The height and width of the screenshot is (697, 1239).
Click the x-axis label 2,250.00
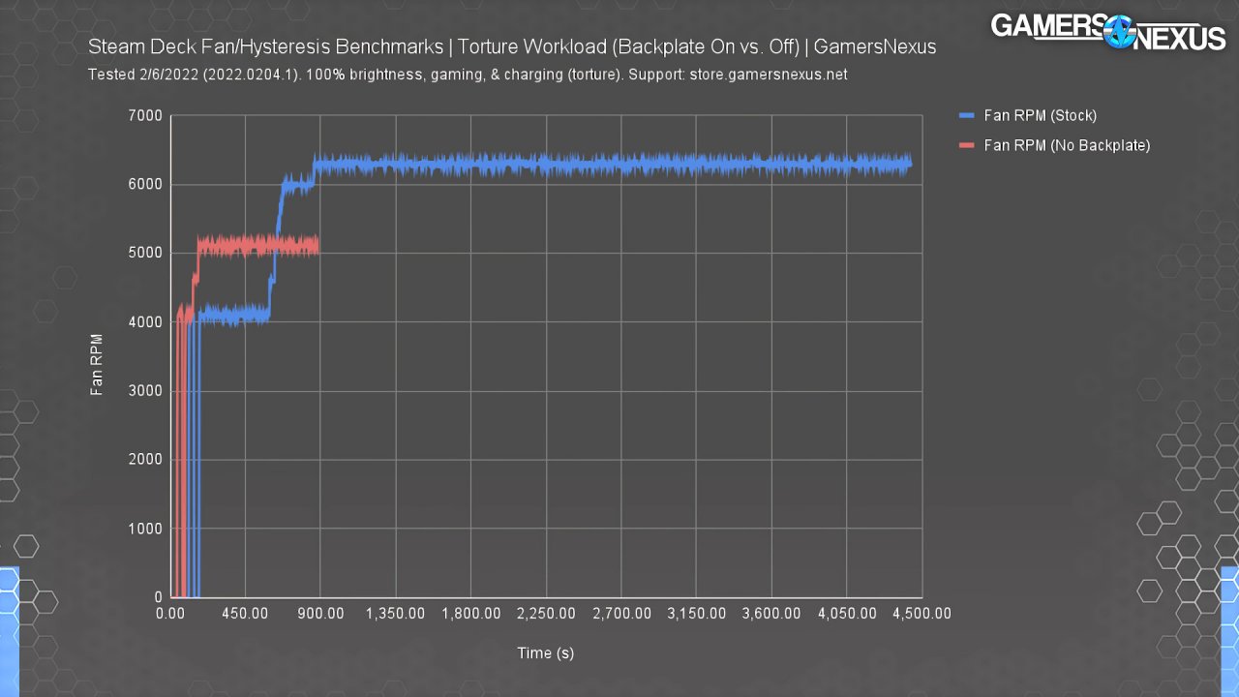[546, 614]
